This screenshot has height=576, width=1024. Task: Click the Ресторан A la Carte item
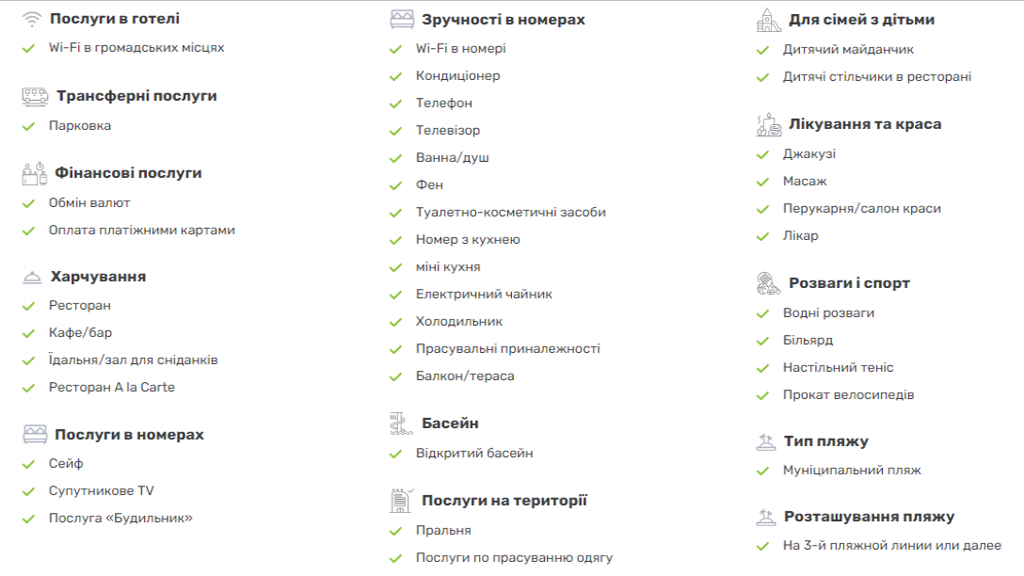point(112,387)
